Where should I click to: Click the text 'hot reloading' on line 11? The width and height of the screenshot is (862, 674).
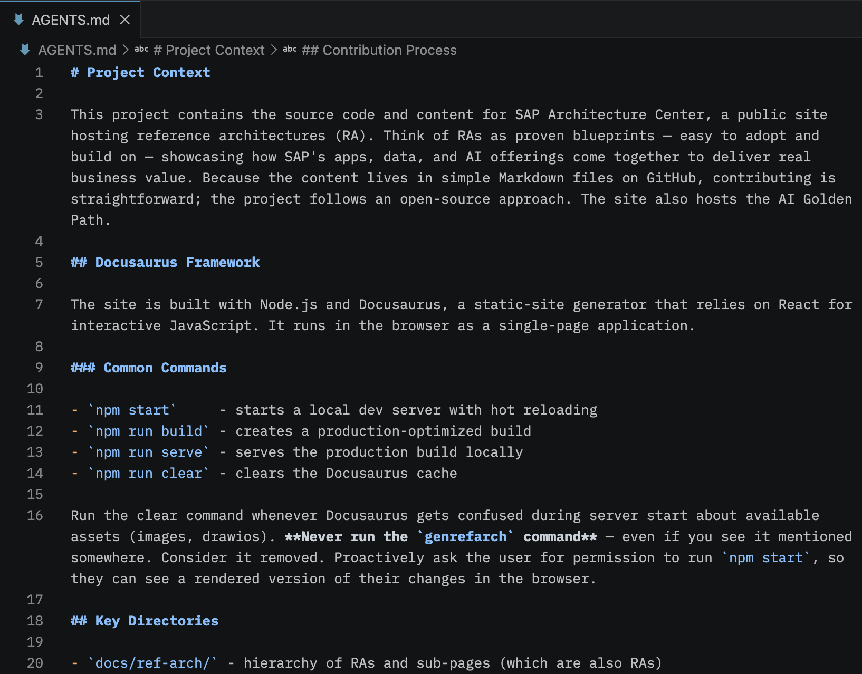tap(544, 410)
